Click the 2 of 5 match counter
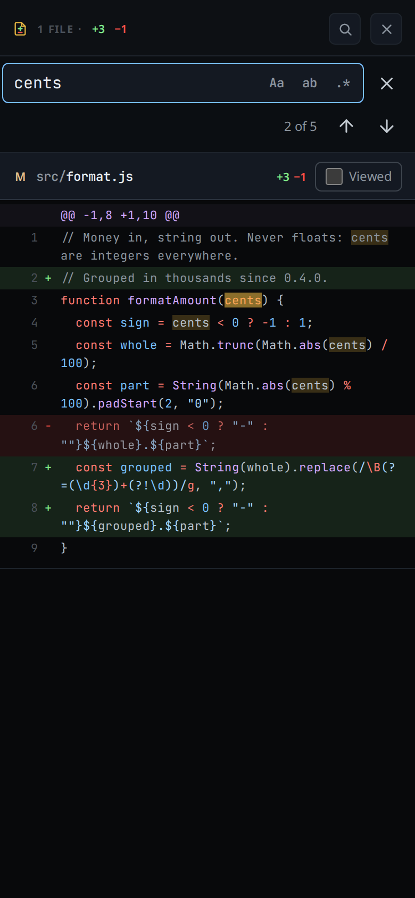 pyautogui.click(x=300, y=126)
